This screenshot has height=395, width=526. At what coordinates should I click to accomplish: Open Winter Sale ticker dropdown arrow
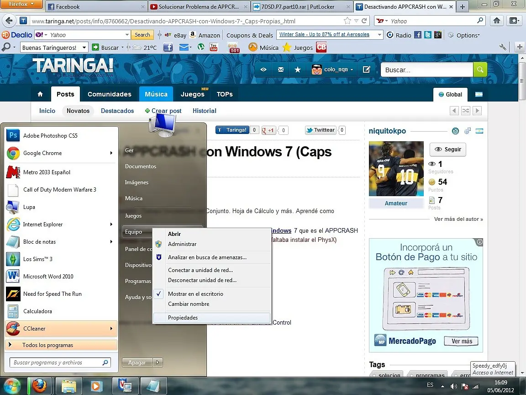pos(379,35)
